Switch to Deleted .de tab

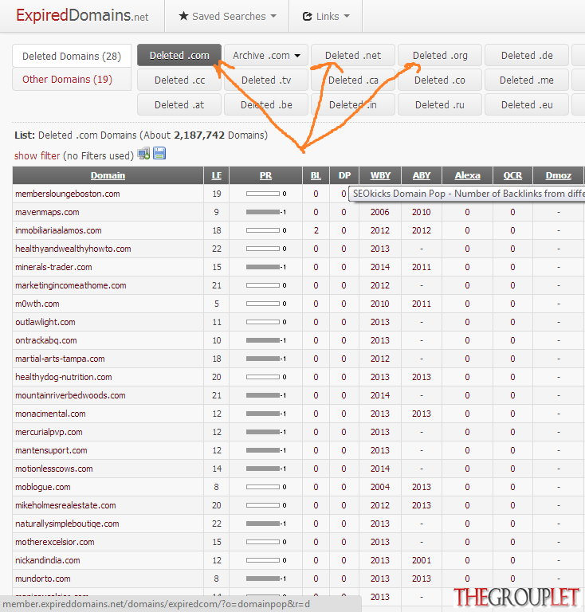click(x=527, y=56)
